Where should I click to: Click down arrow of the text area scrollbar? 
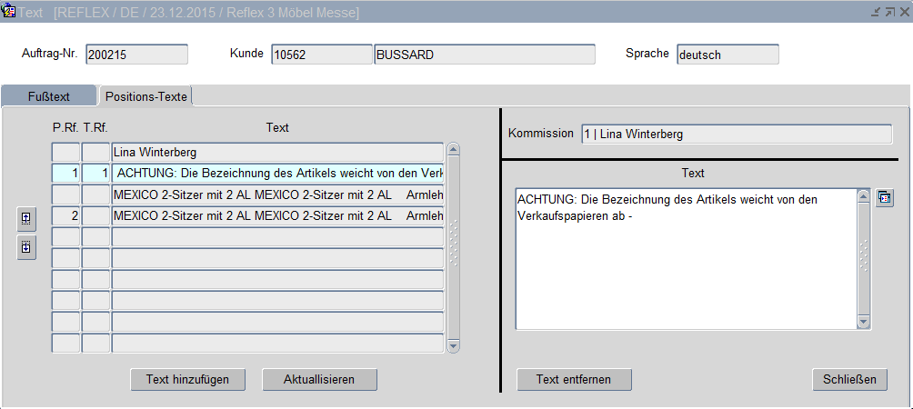coord(864,322)
